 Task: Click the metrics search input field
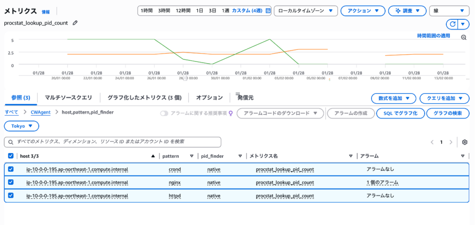coord(112,142)
